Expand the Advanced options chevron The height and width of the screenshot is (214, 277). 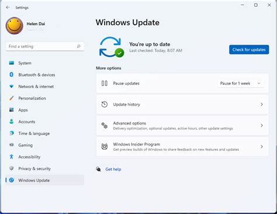262,126
